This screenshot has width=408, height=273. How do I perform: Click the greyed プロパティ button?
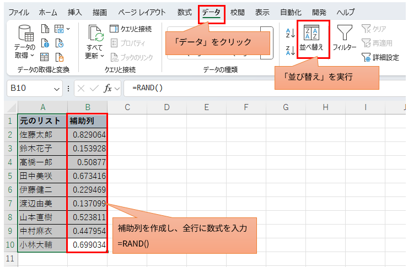tap(128, 43)
